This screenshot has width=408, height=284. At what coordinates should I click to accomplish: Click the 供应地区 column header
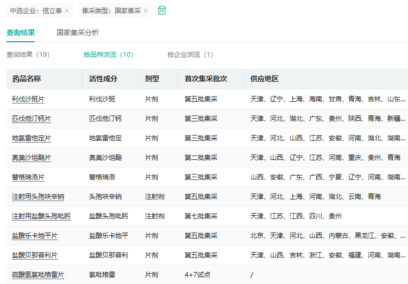(x=265, y=79)
